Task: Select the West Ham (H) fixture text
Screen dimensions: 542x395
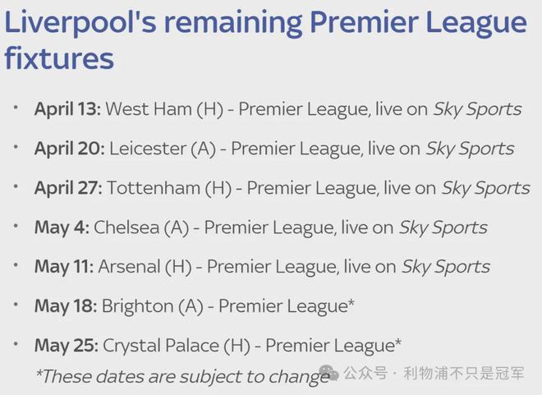Action: (x=164, y=109)
